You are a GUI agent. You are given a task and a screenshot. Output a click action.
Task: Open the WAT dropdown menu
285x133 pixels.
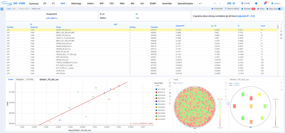tap(63, 3)
